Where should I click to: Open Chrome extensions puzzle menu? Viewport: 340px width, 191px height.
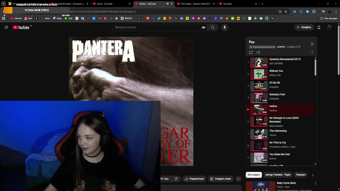pos(314,11)
